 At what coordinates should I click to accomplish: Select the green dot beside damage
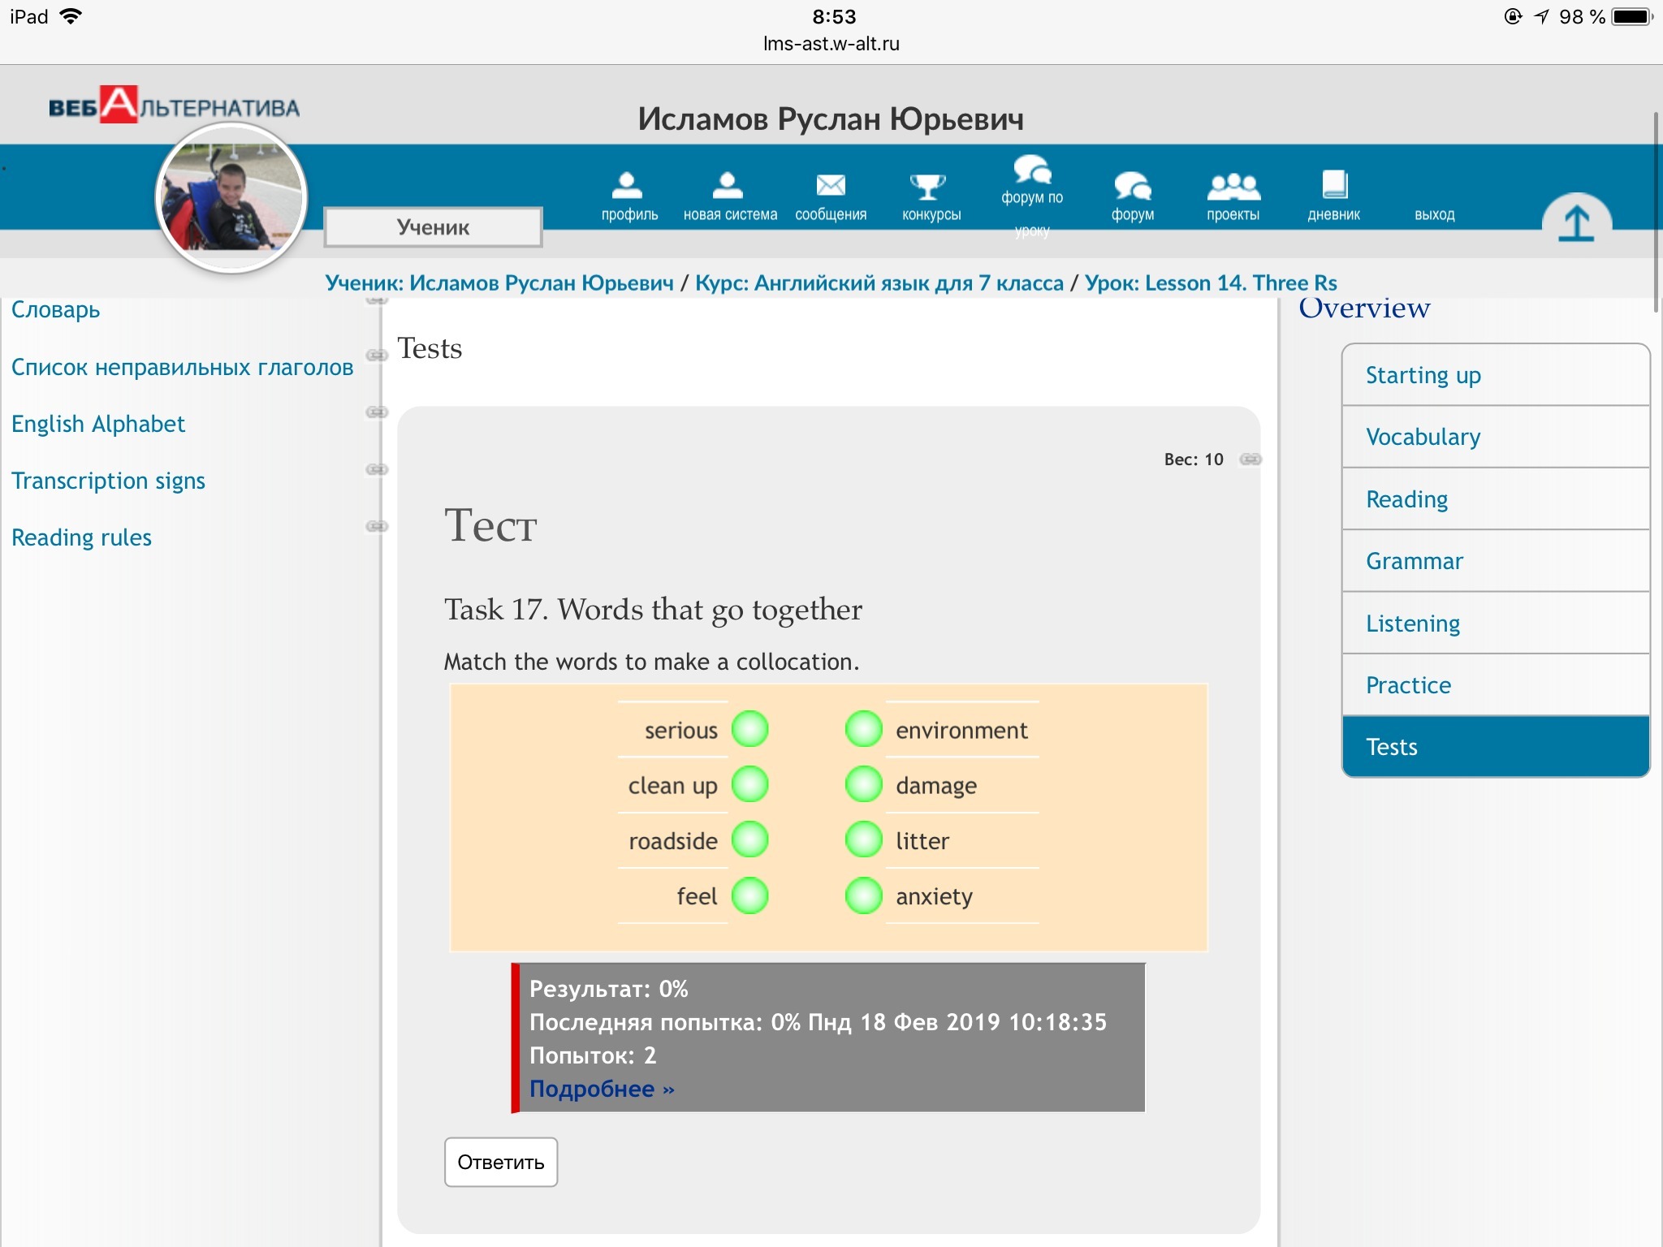[x=863, y=785]
